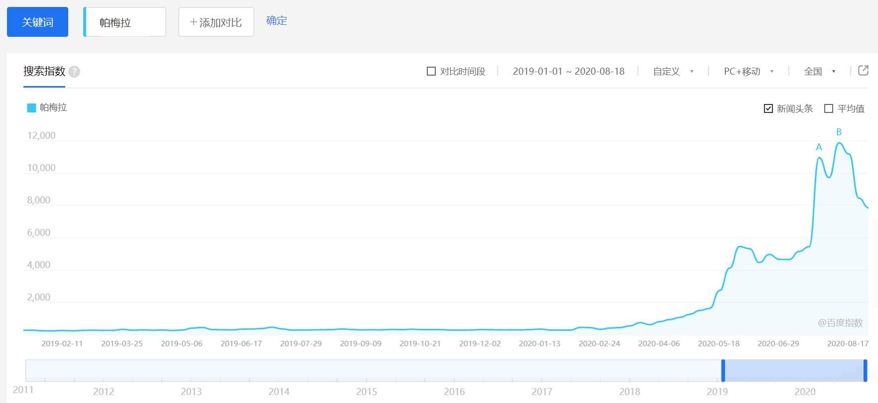Expand the PC+移动 device dropdown
The height and width of the screenshot is (403, 878).
pos(748,72)
